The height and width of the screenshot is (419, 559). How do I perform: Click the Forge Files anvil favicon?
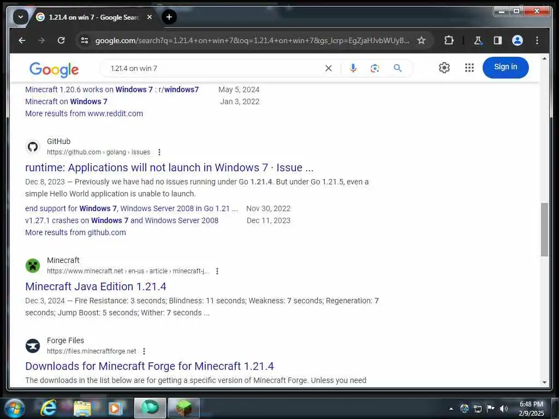pyautogui.click(x=33, y=345)
